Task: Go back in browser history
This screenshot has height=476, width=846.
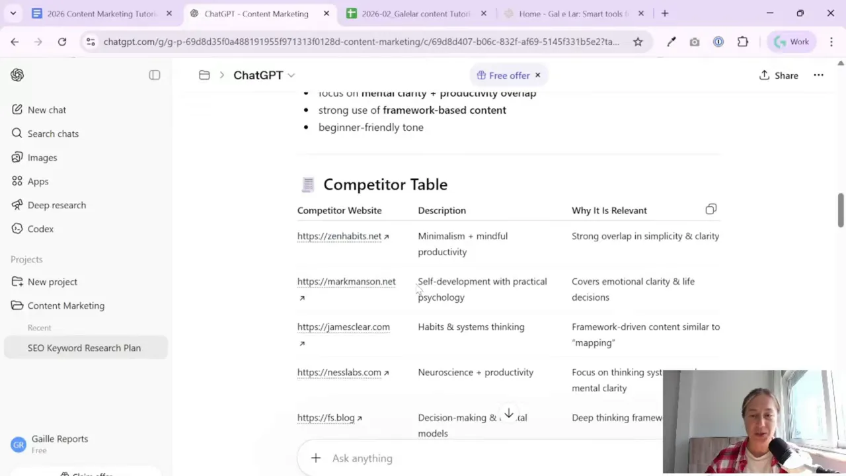Action: [15, 42]
